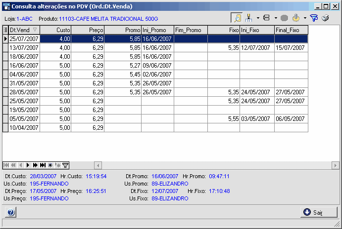
Task: Click the yellow arrow grouping icon
Action: click(x=248, y=18)
